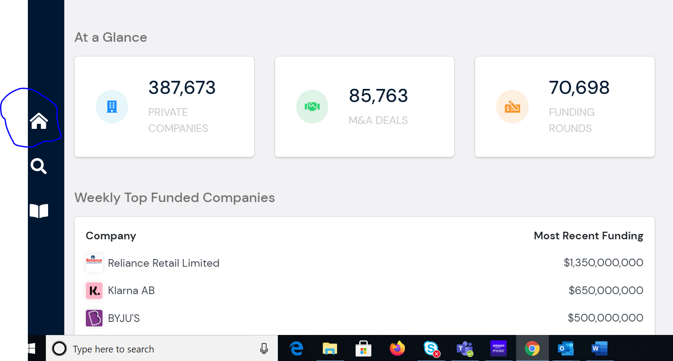The image size is (673, 361).
Task: Click the Most Recent Funding column header
Action: pos(588,236)
